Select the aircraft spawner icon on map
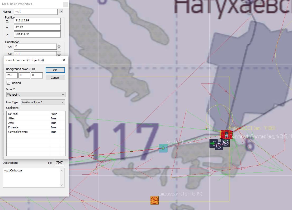Image resolution: width=292 pixels, height=210 pixels. [x=225, y=143]
